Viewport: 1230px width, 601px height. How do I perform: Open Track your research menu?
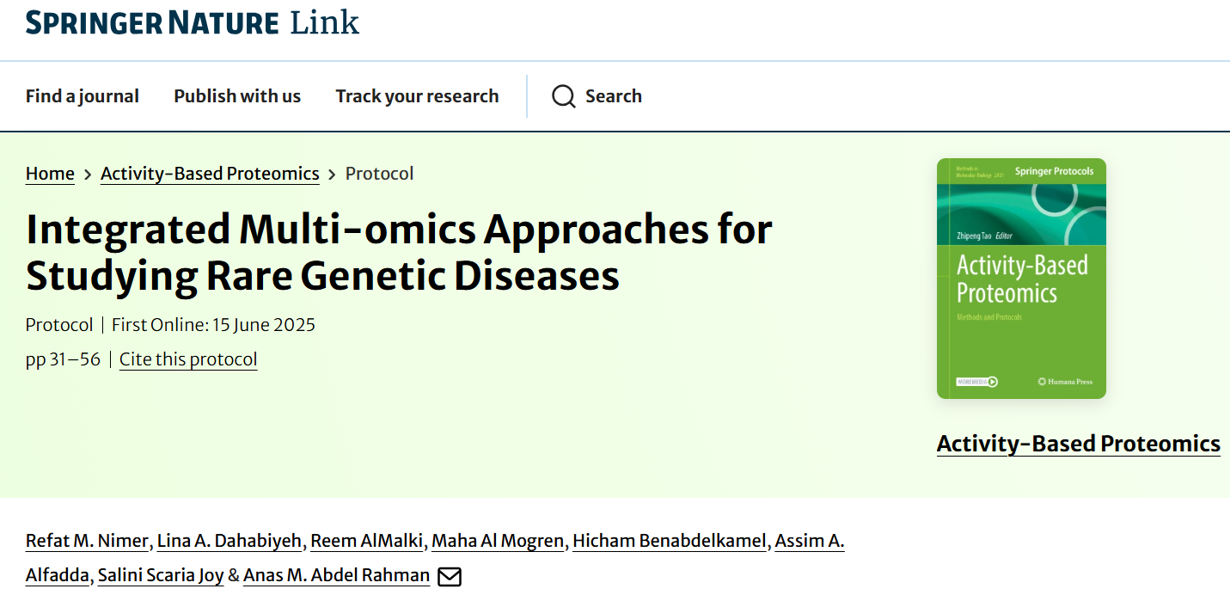(417, 96)
